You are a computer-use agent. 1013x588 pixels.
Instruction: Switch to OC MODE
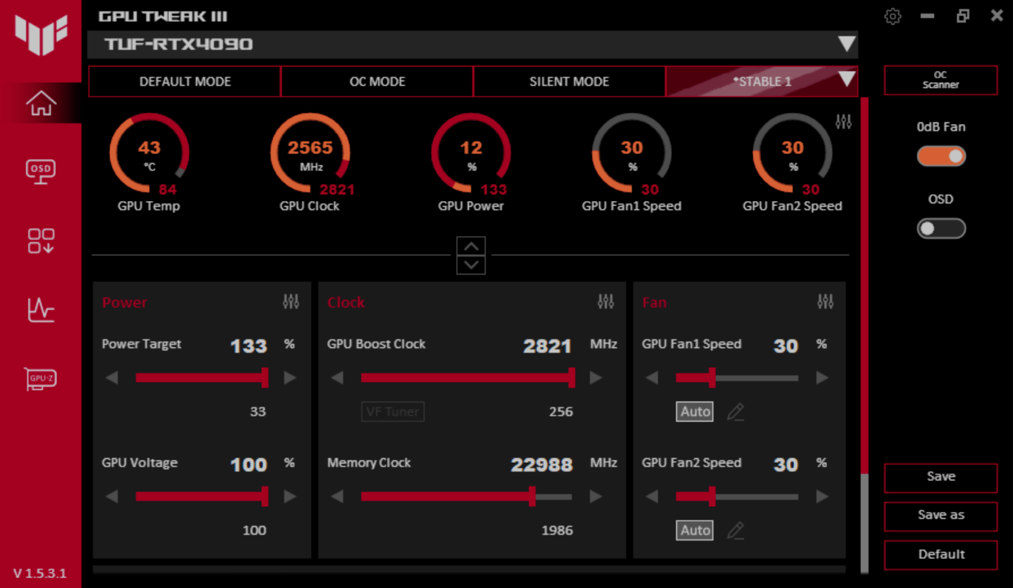point(377,82)
